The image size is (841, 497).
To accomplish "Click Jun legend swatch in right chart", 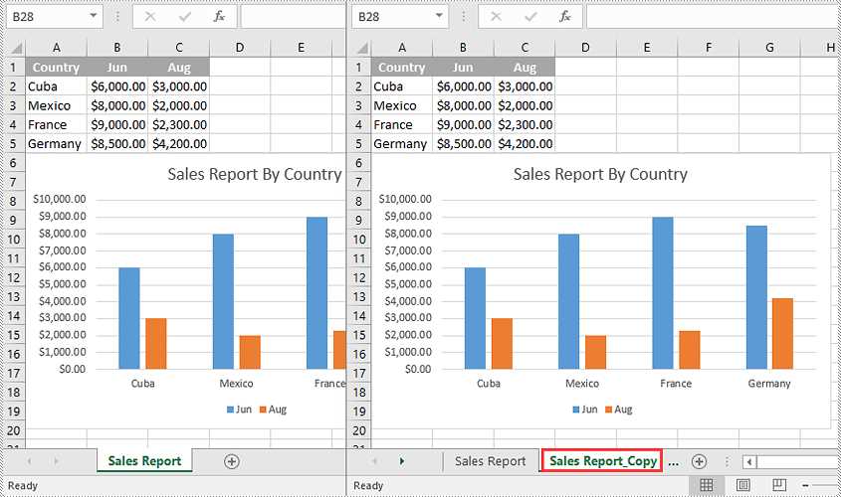I will 576,410.
